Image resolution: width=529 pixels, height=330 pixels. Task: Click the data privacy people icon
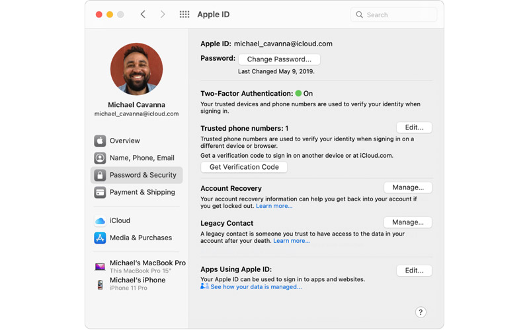(204, 286)
